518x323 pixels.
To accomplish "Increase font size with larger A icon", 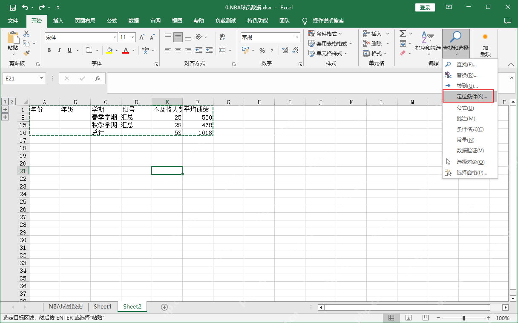I will (142, 37).
